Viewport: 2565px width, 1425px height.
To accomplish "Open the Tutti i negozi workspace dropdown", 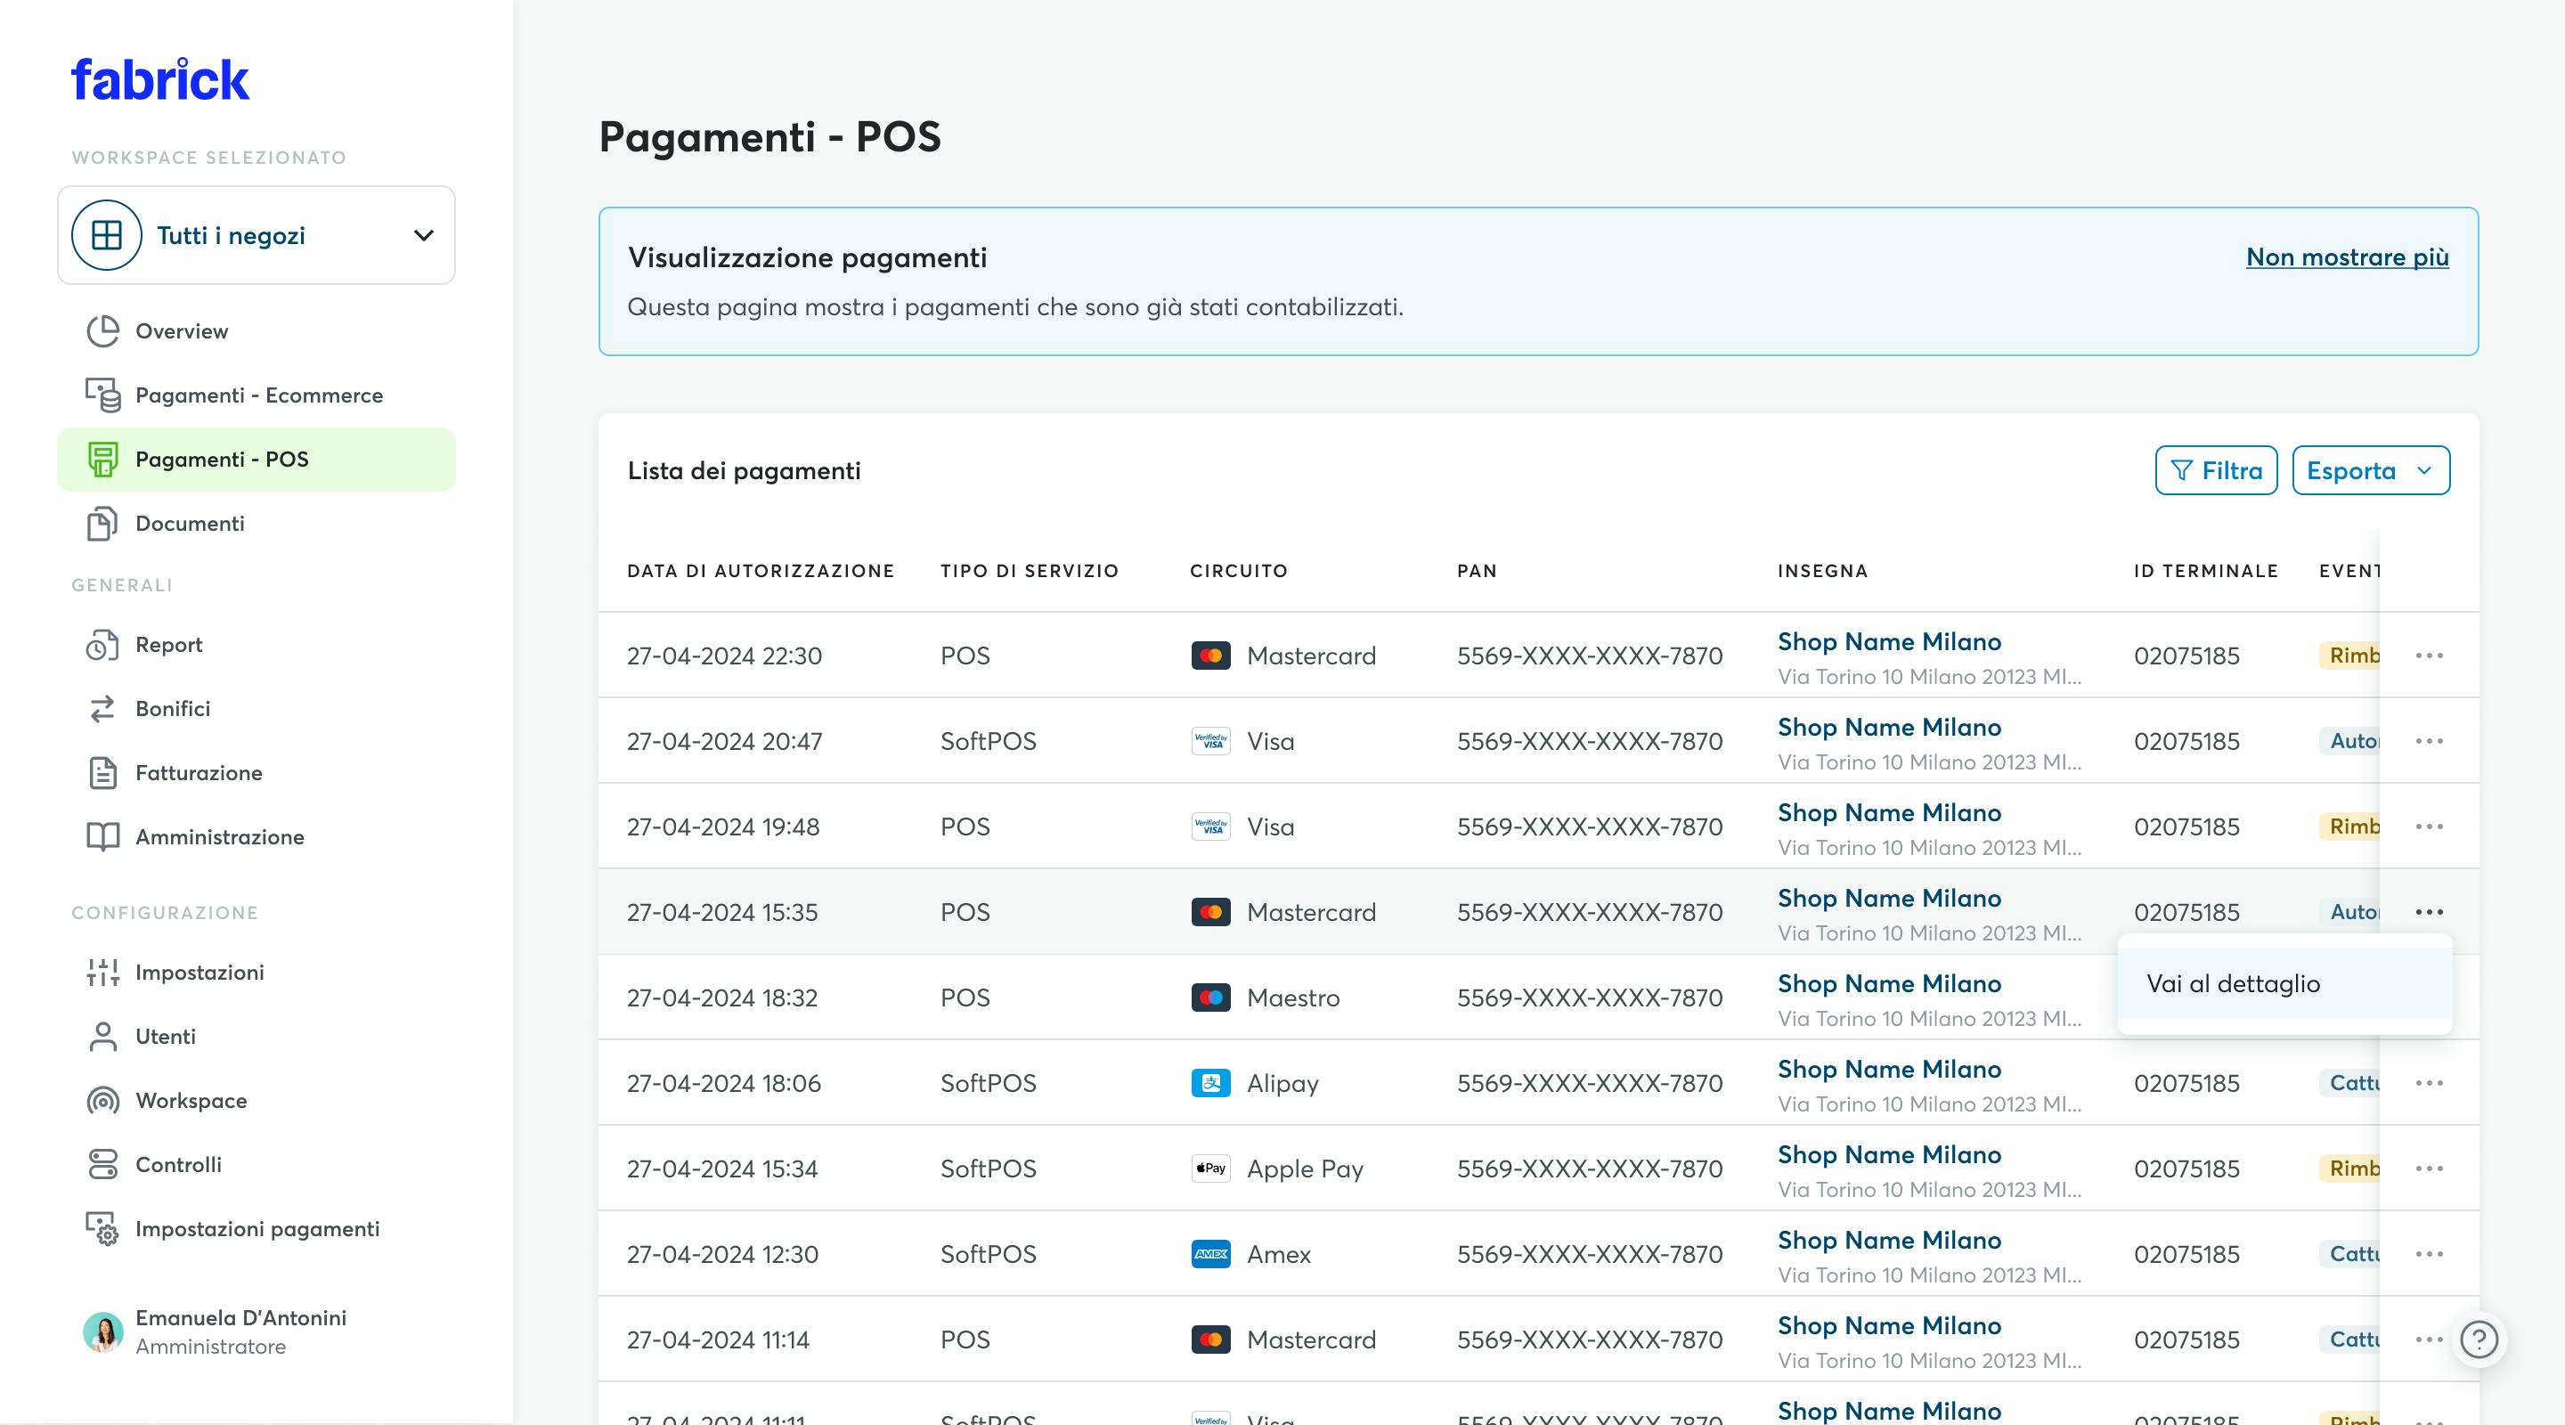I will pyautogui.click(x=256, y=235).
